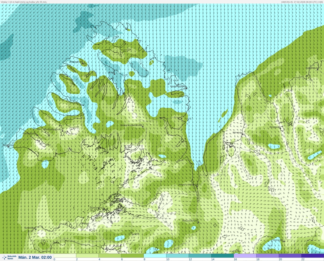Screen dimensions: 324x261
Task: Click the Æðey station marker
Action: click(114, 74)
